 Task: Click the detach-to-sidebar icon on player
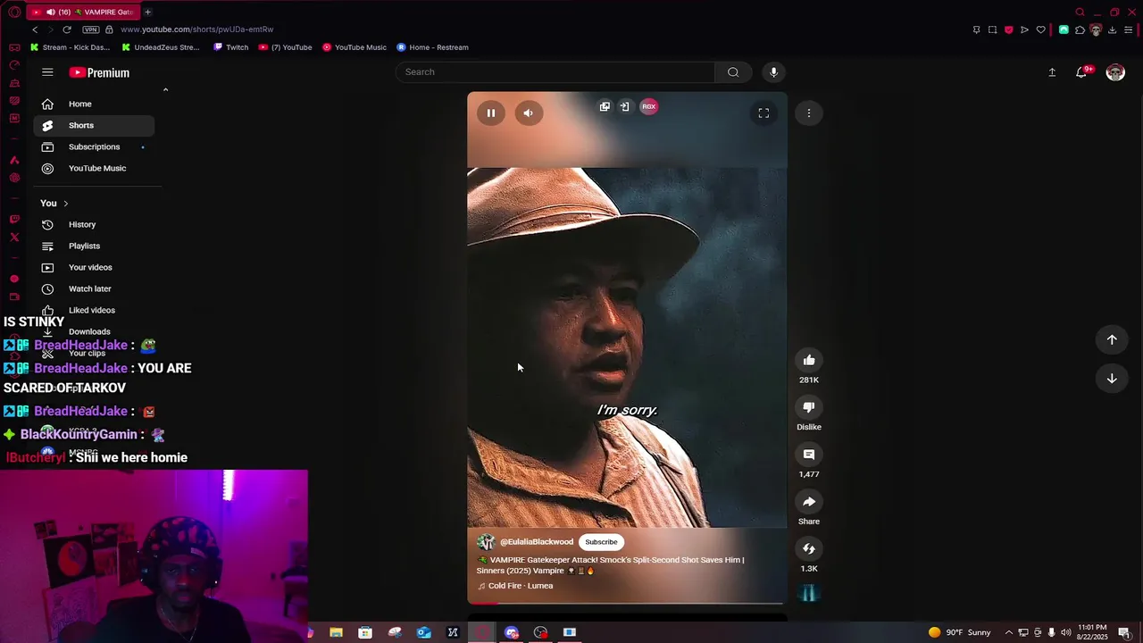coord(624,106)
